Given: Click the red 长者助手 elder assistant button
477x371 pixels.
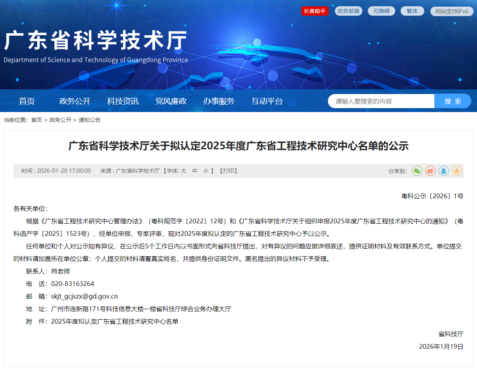Looking at the screenshot, I should 315,11.
